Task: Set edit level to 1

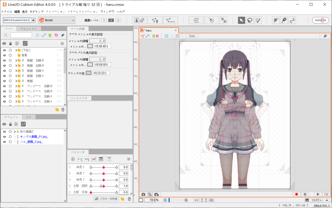Action: point(104,20)
